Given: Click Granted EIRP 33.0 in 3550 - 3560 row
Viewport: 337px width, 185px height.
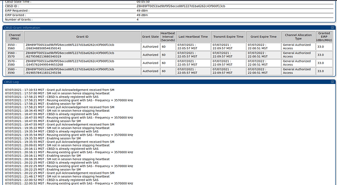Looking at the screenshot, I should 324,47.
